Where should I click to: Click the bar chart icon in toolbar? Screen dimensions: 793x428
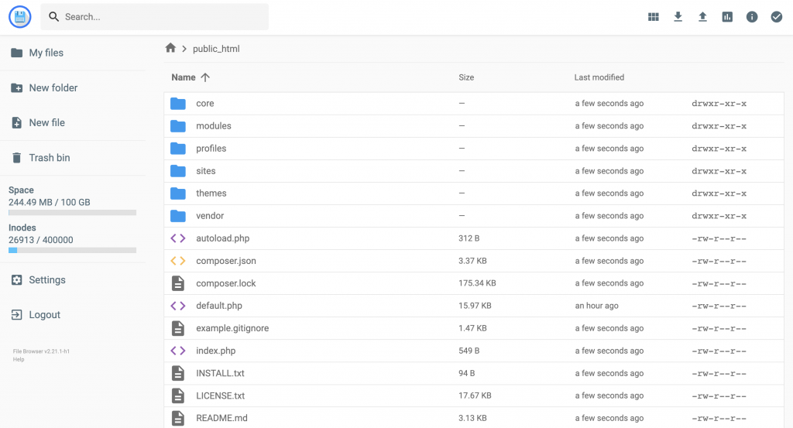[x=727, y=17]
